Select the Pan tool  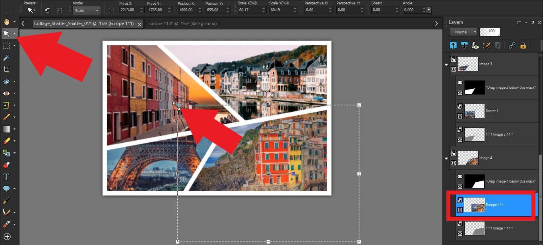[x=7, y=21]
